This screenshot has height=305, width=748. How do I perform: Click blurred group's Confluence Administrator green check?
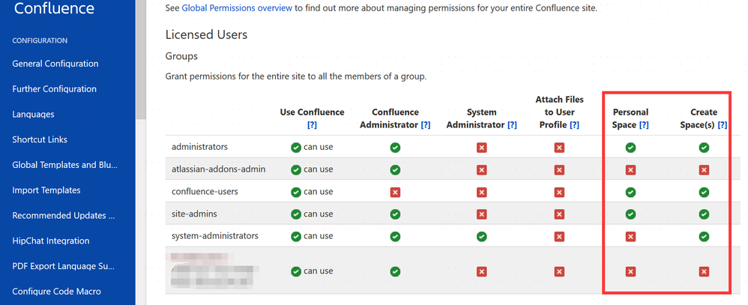click(x=395, y=271)
